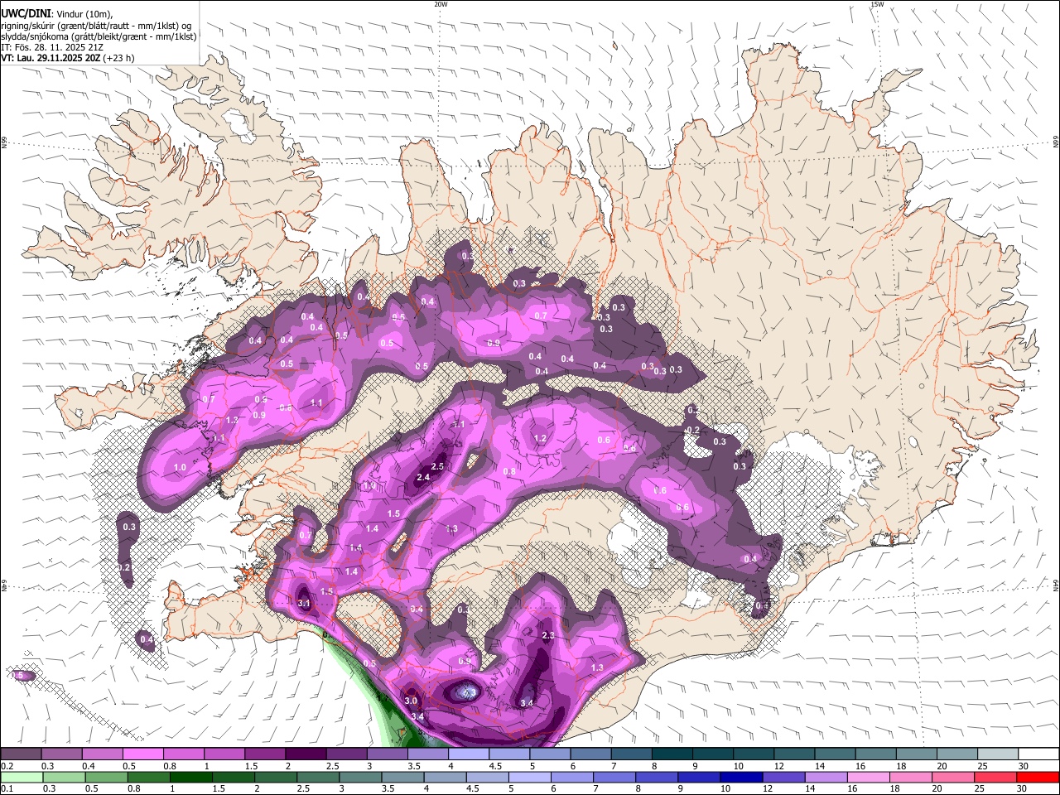Viewport: 1060px width, 795px height.
Task: Click the '15W' longitude label at top
Action: point(877,5)
